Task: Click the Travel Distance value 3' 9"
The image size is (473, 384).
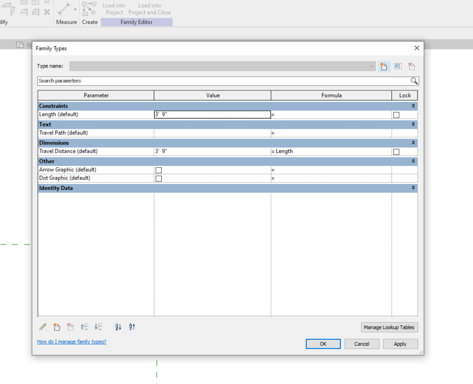Action: (x=212, y=151)
